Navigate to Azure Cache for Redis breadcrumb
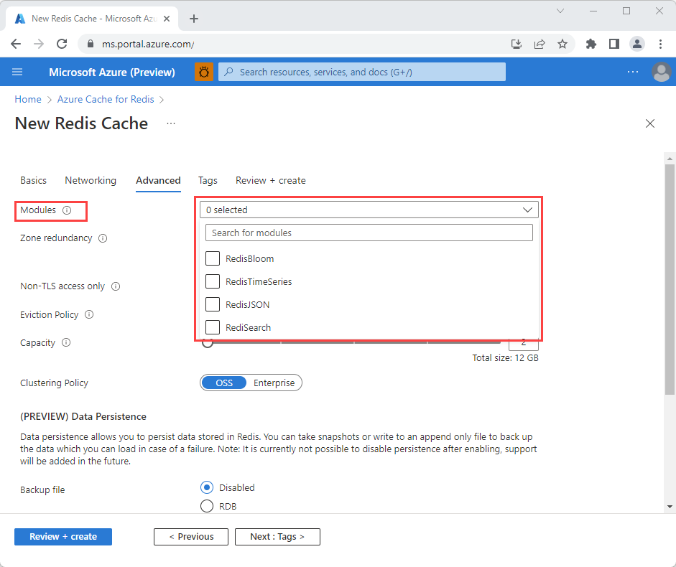The image size is (676, 567). 105,99
